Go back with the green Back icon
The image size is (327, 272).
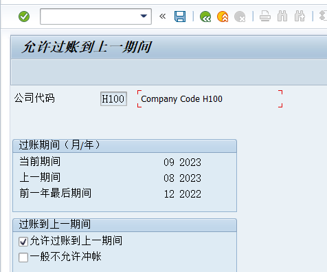coord(205,17)
